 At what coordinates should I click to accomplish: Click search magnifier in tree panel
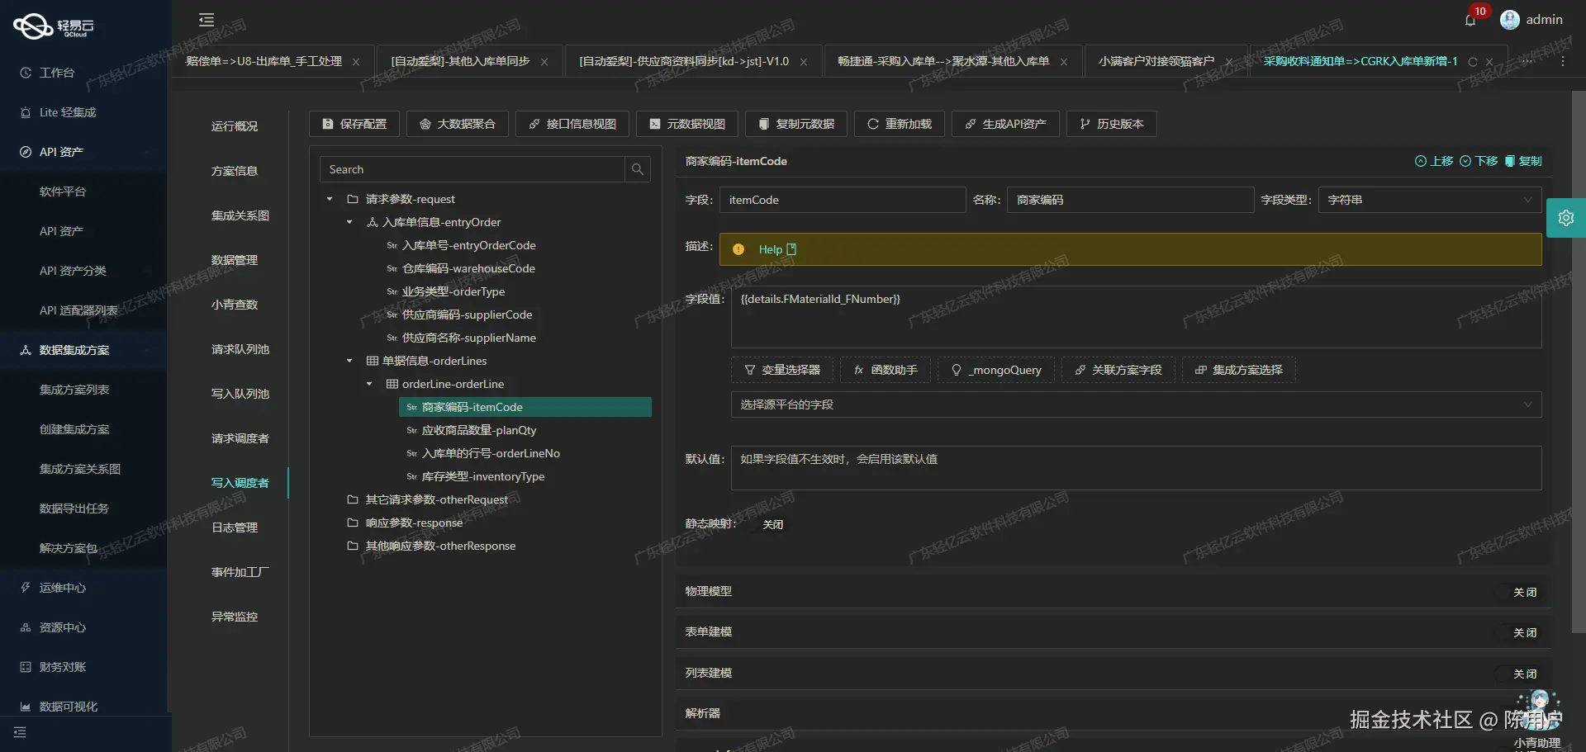point(638,169)
